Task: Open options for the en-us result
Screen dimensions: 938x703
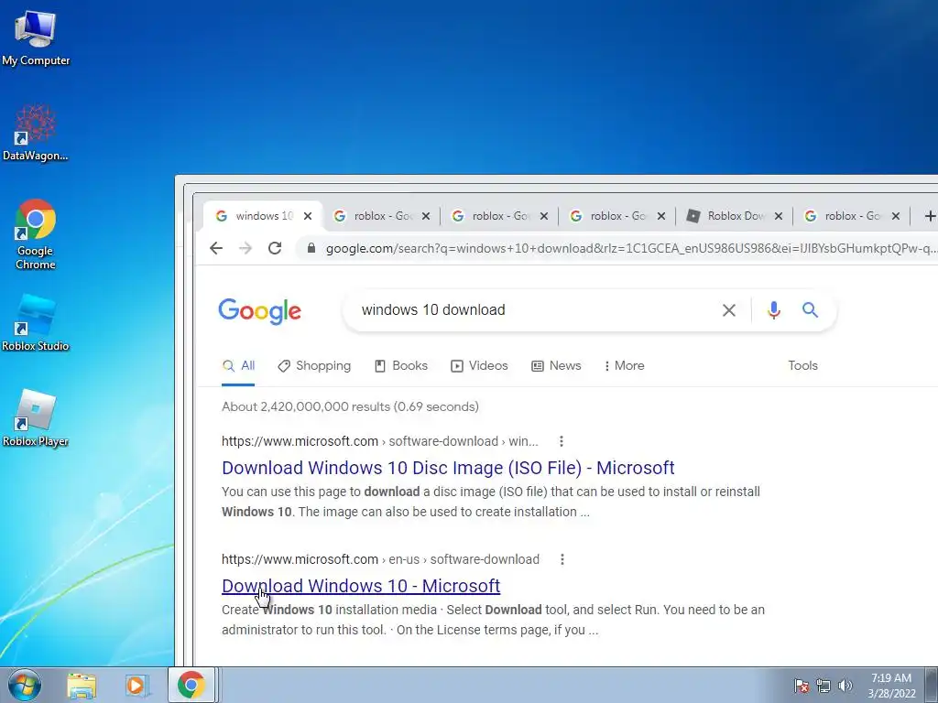Action: click(x=562, y=559)
